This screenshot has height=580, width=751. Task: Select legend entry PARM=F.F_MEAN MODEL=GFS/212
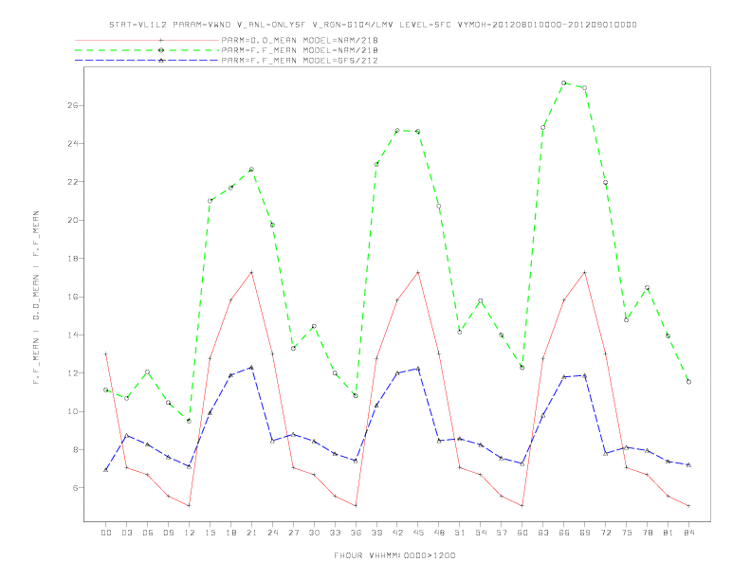coord(300,61)
